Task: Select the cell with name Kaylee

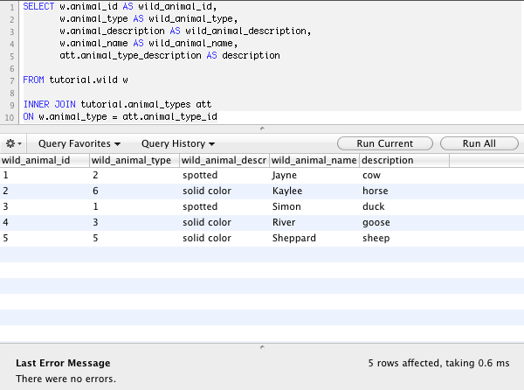Action: pyautogui.click(x=314, y=191)
